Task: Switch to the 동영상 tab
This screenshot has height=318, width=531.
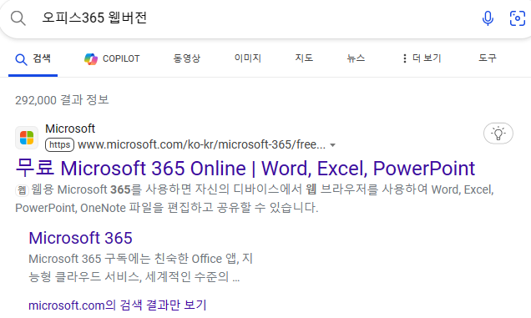Action: pos(186,58)
